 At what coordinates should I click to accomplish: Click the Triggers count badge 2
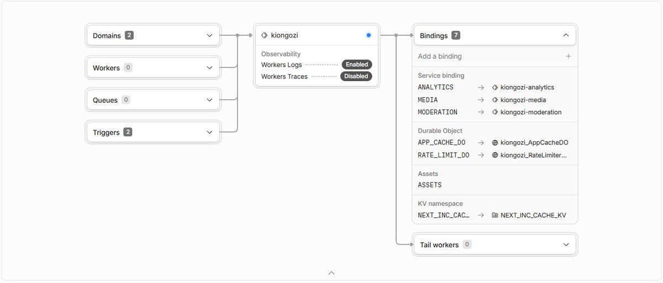pos(128,132)
